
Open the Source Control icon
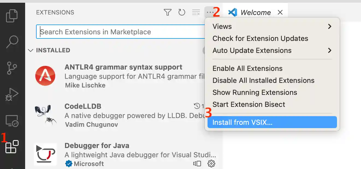[12, 68]
